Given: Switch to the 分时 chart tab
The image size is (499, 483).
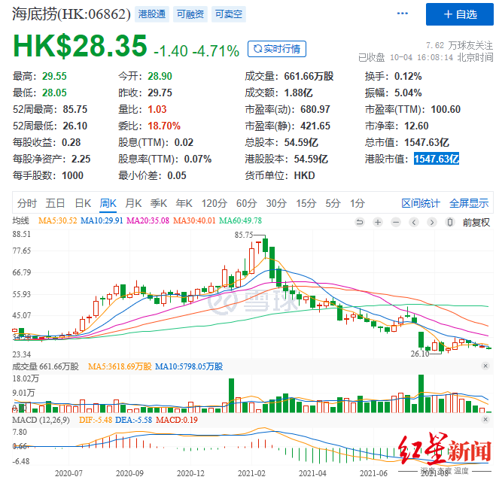Looking at the screenshot, I should pyautogui.click(x=27, y=203).
